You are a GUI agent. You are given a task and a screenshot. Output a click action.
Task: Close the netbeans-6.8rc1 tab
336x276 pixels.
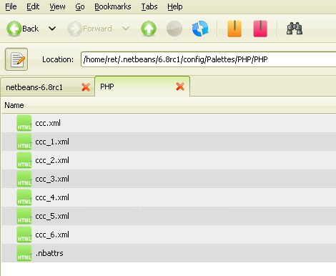click(x=86, y=87)
